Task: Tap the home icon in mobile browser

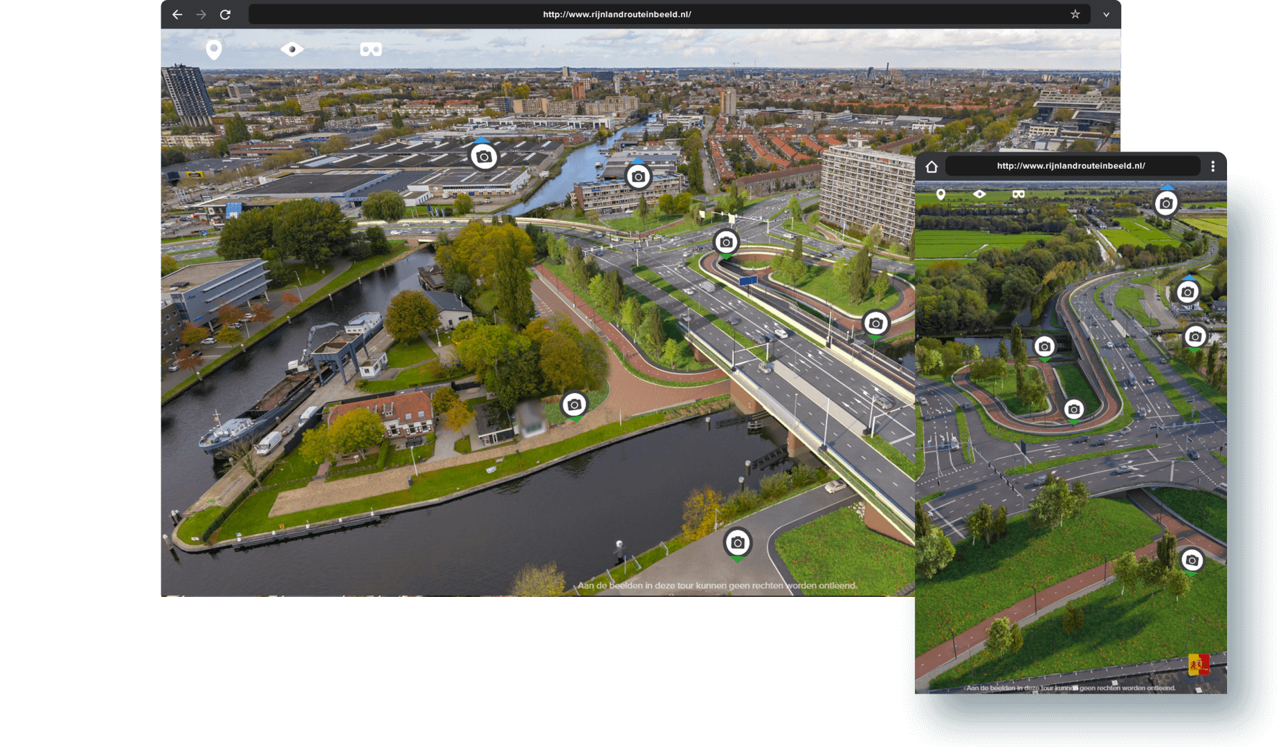Action: point(932,167)
